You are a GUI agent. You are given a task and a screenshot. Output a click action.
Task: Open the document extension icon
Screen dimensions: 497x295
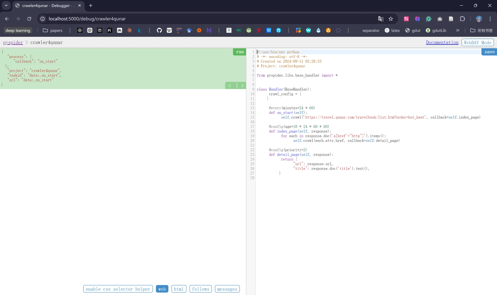point(451,19)
